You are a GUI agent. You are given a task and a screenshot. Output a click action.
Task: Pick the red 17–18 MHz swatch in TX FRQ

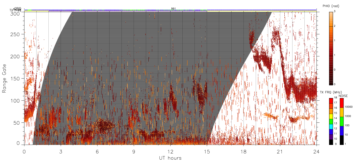tap(331, 100)
